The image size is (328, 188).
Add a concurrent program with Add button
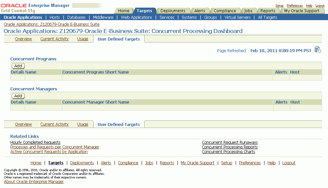(18, 66)
